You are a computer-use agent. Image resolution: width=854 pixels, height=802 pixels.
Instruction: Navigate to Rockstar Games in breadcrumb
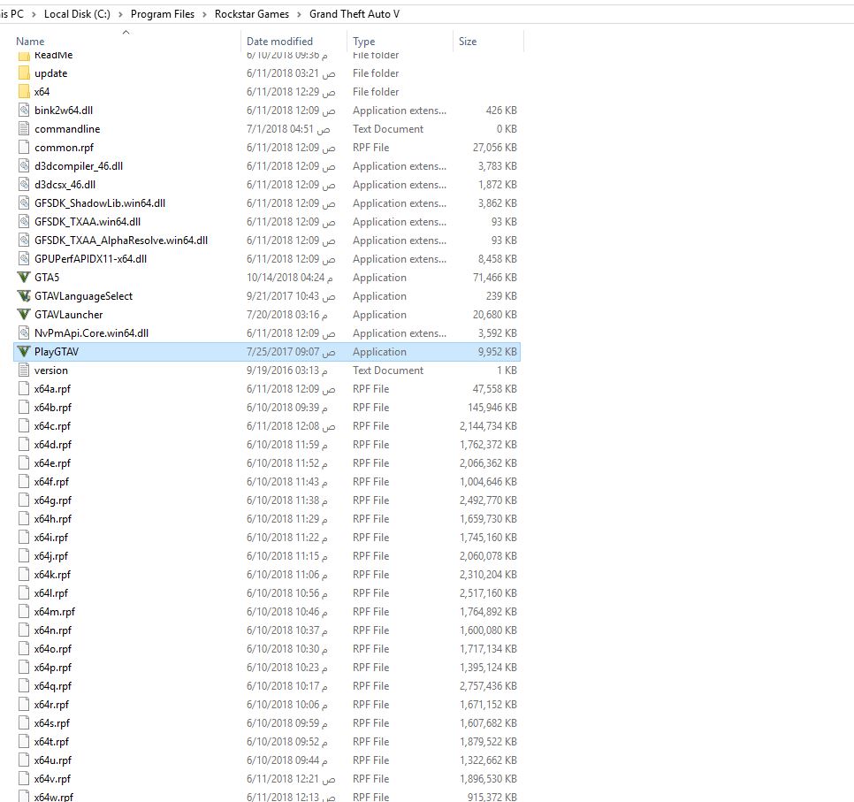coord(252,14)
